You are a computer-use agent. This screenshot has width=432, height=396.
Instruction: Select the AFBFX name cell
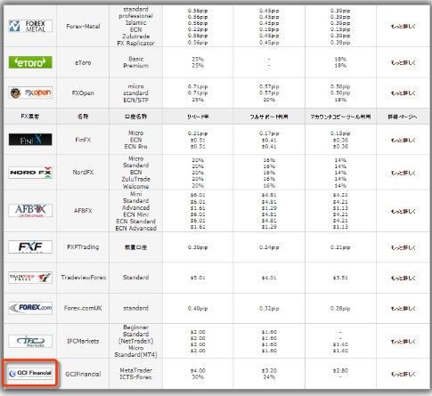83,211
